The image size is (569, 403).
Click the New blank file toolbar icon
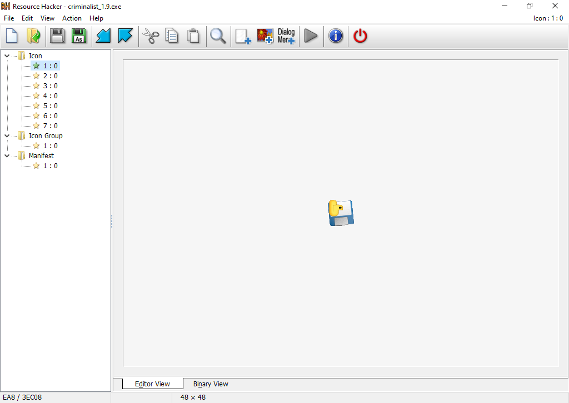(12, 37)
